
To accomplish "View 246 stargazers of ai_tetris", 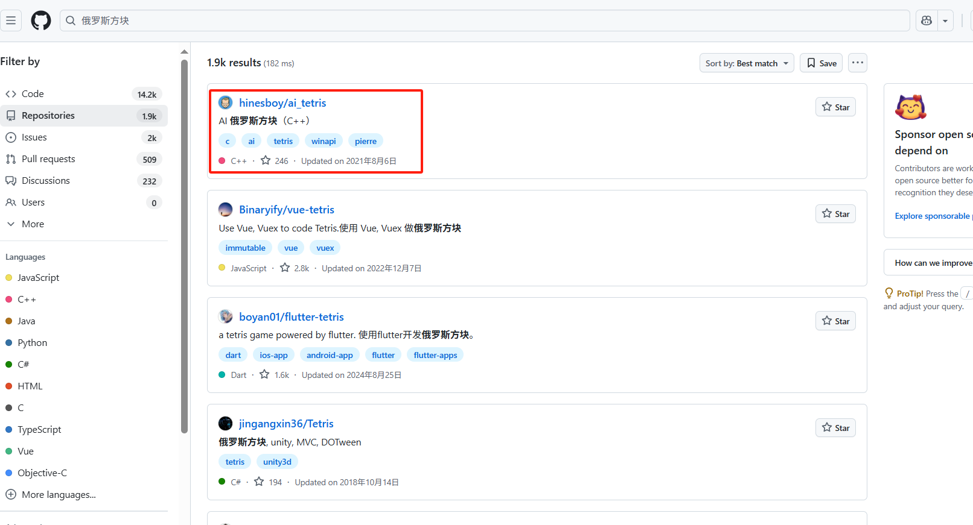I will 275,161.
